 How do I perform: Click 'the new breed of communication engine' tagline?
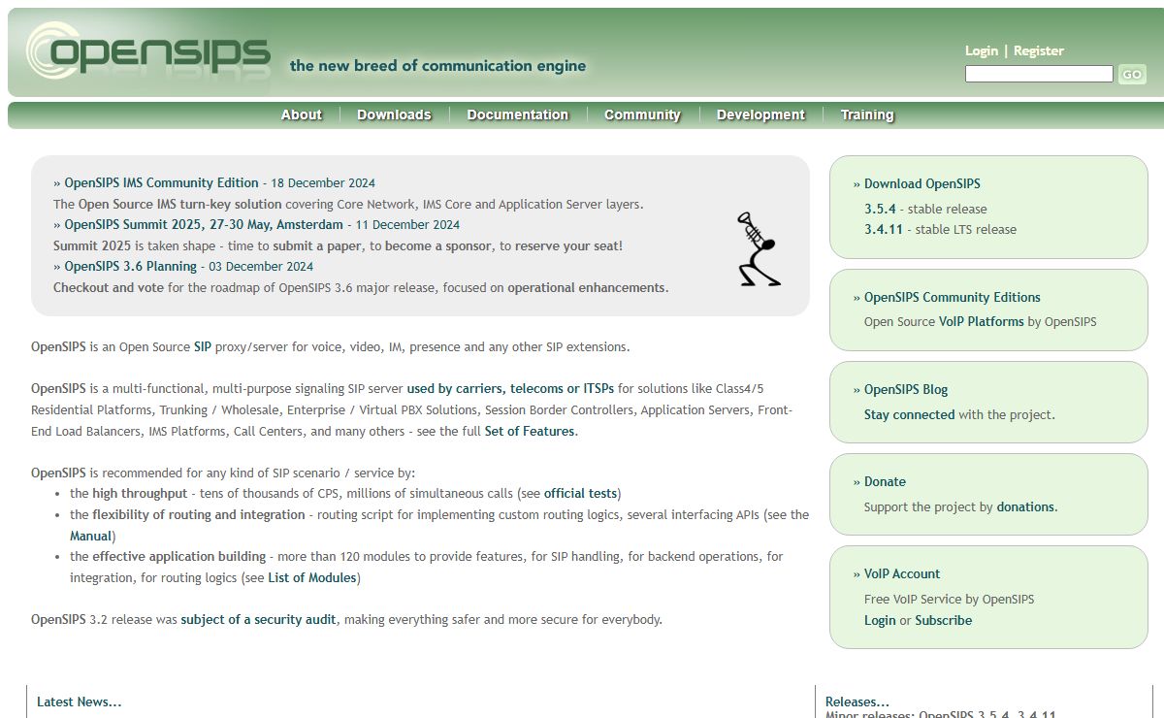point(437,66)
